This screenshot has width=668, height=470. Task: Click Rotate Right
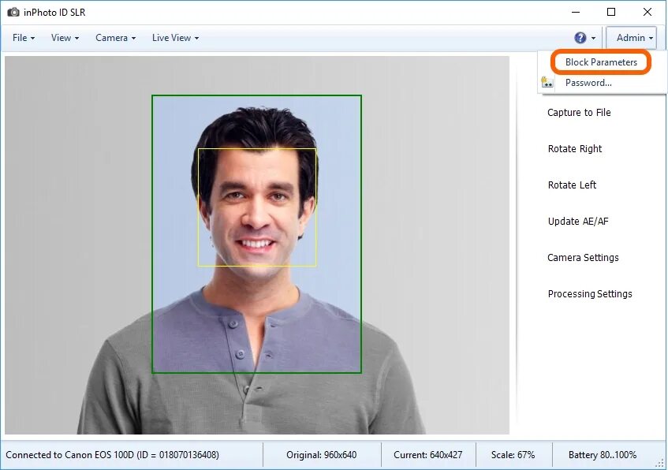tap(575, 149)
